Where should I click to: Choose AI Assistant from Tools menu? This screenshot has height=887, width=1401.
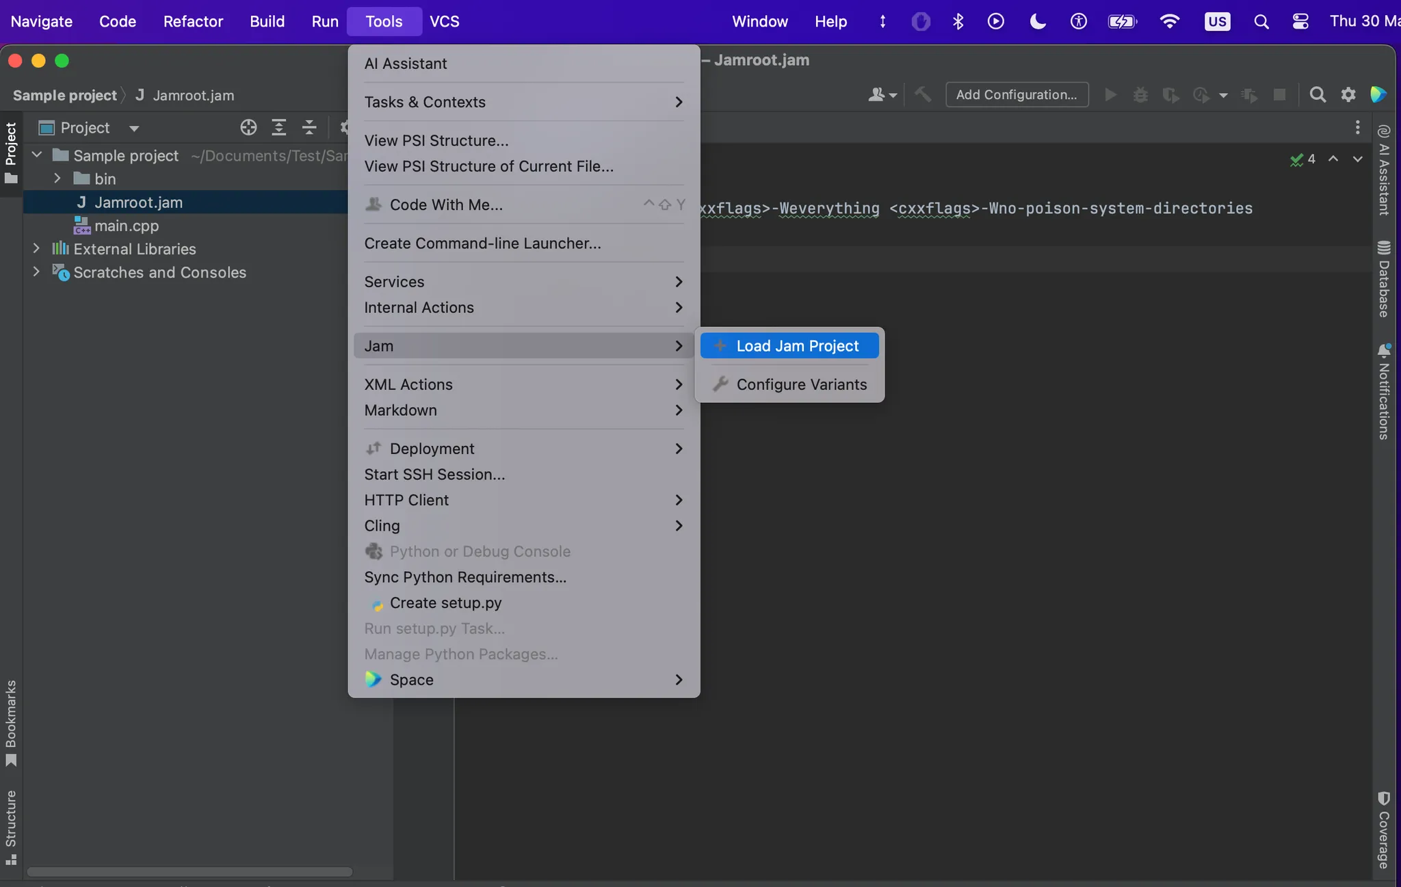pyautogui.click(x=523, y=64)
